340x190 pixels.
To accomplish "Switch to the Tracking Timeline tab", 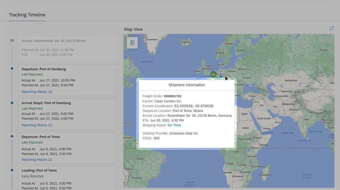I will (x=27, y=15).
